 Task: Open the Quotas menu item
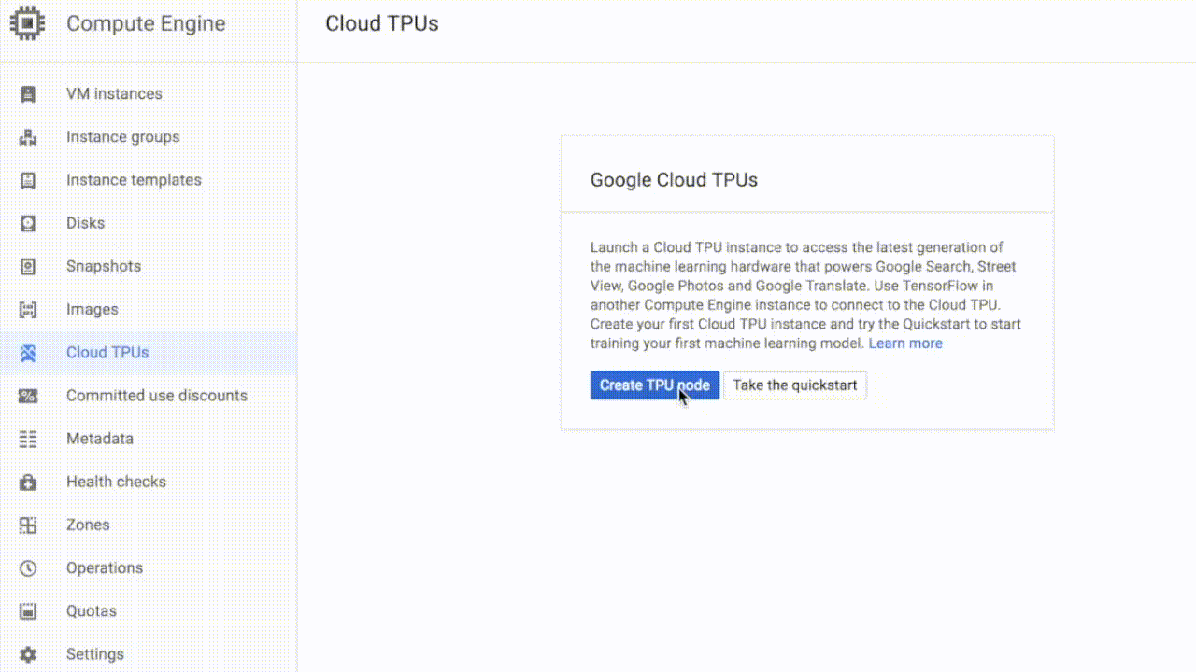click(92, 611)
